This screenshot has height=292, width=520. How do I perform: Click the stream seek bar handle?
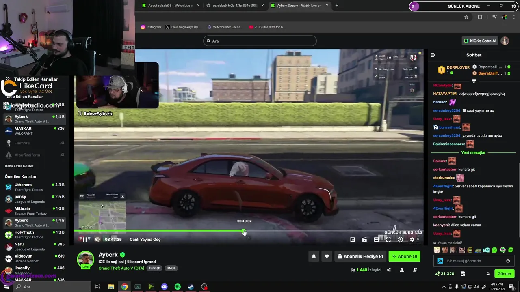(x=243, y=231)
